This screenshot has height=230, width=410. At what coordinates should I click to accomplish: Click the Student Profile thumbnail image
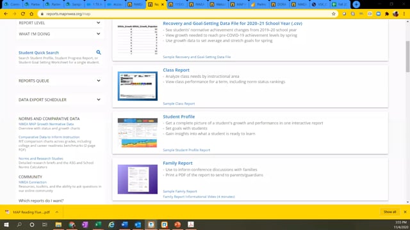[x=138, y=133]
